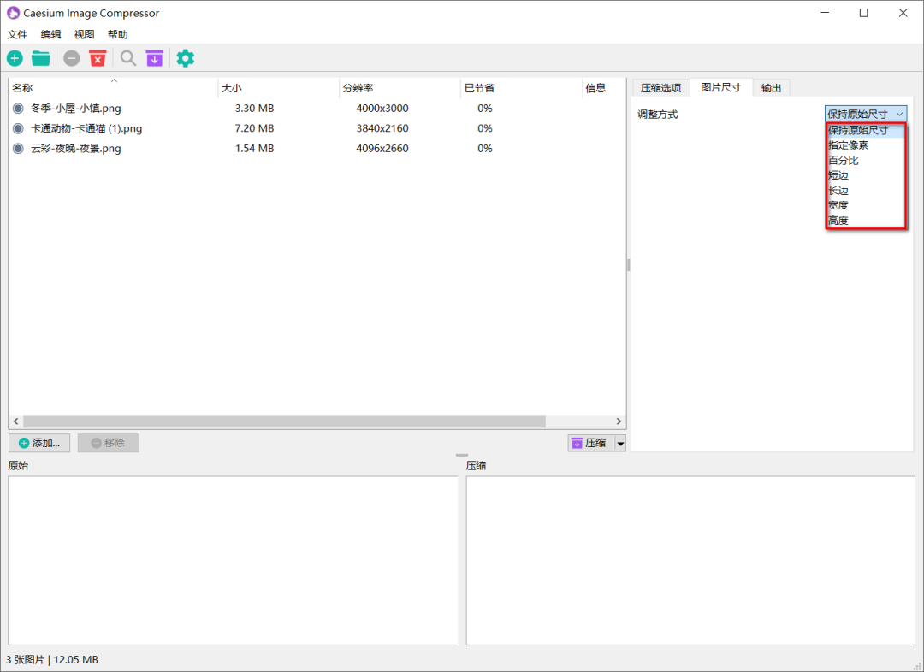This screenshot has height=672, width=924.
Task: Click the horizontal scrollbar thumb of file list
Action: point(284,421)
